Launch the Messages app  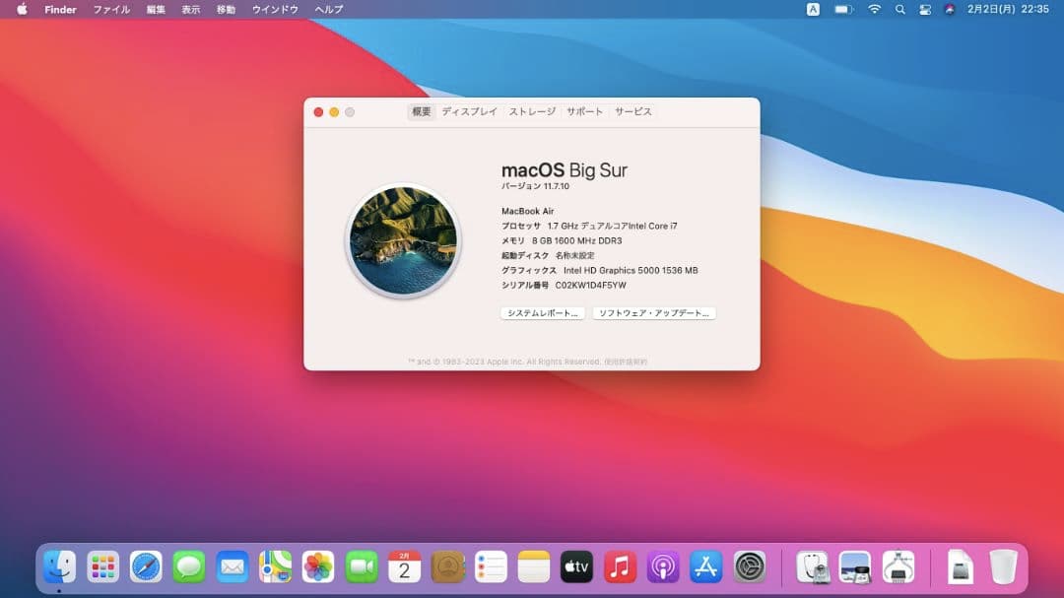(x=188, y=567)
